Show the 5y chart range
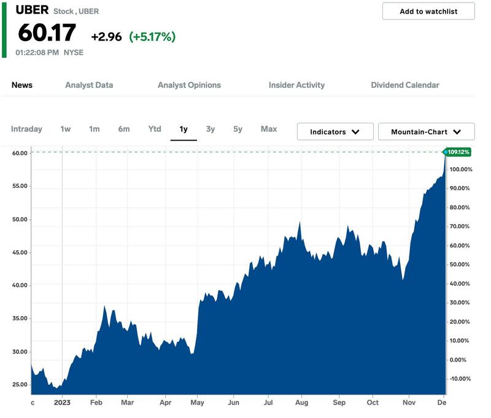The image size is (491, 418). pyautogui.click(x=238, y=129)
